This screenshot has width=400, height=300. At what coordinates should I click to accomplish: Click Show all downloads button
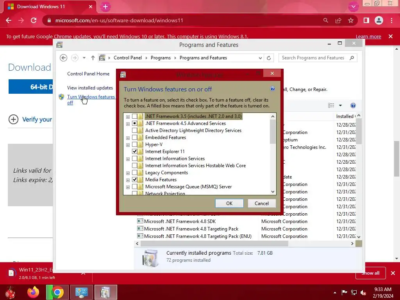click(370, 273)
